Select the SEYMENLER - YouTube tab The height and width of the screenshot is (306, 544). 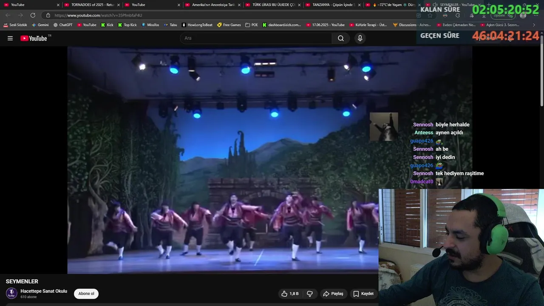point(453,5)
